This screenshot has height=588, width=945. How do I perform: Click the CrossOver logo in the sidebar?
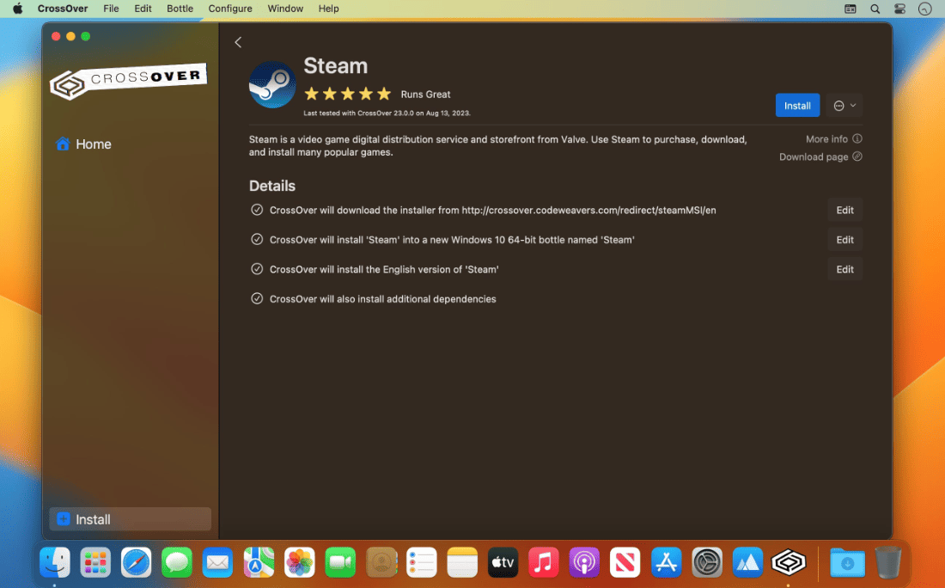point(128,81)
